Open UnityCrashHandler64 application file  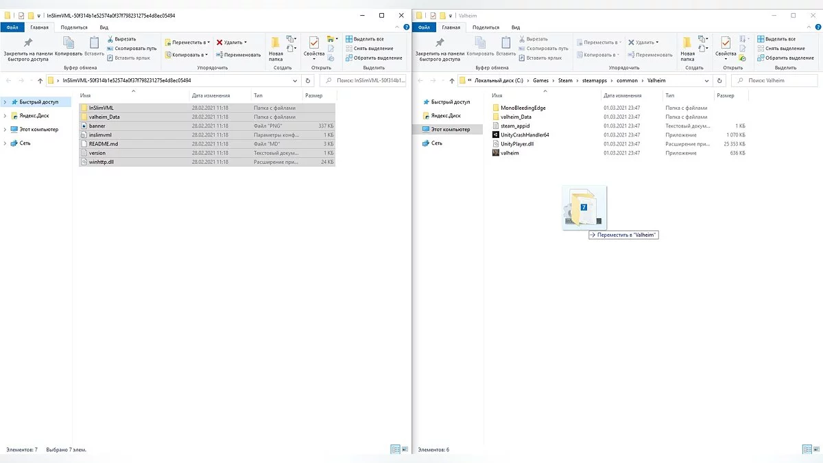tap(525, 134)
